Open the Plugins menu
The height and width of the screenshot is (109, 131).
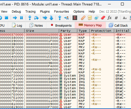click(x=45, y=11)
